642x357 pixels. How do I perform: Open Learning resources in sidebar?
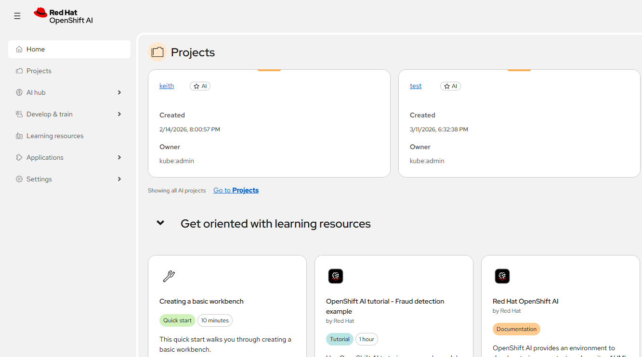69,136
